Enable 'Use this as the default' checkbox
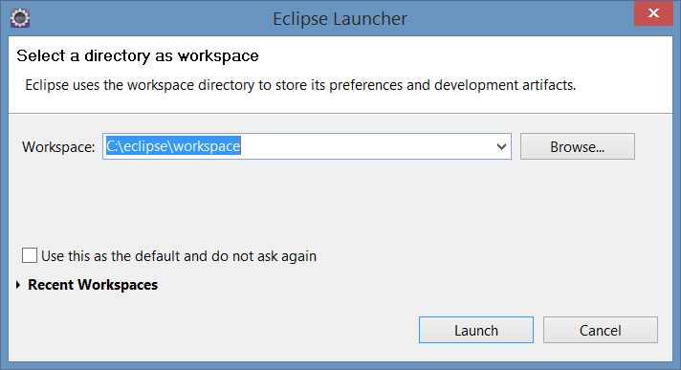This screenshot has height=370, width=681. pyautogui.click(x=30, y=255)
